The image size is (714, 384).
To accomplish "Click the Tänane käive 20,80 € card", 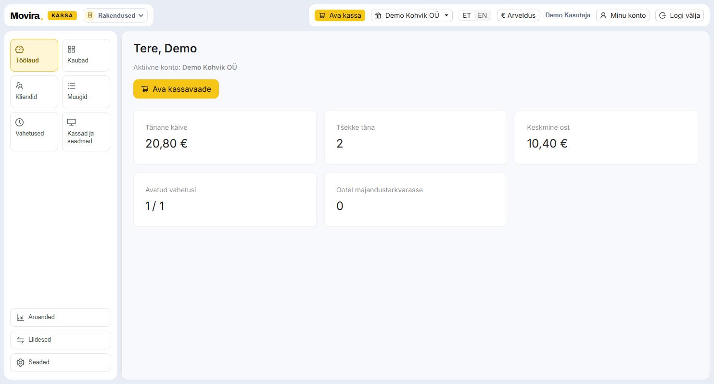I will coord(225,137).
